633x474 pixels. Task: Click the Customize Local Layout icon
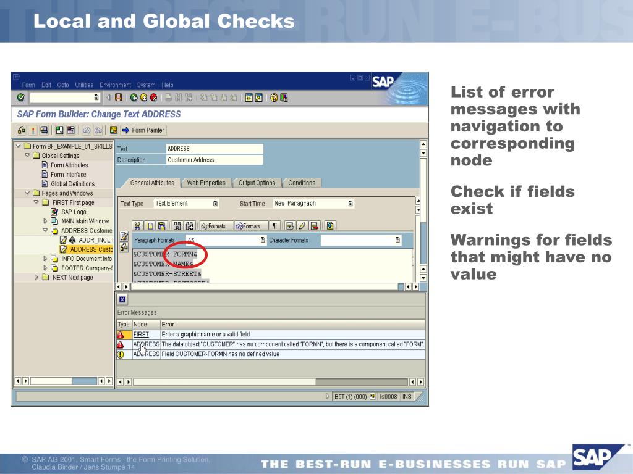click(284, 98)
